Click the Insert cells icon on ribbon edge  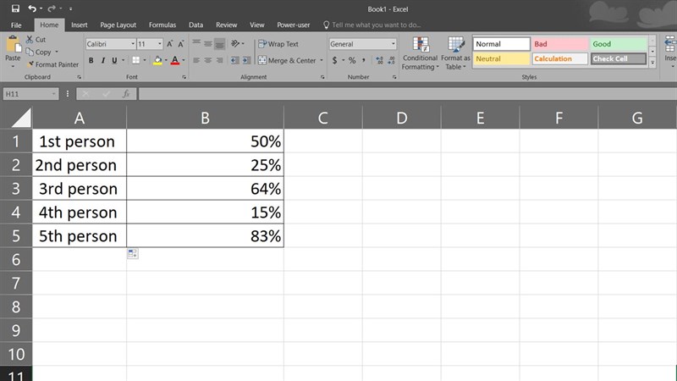point(670,44)
